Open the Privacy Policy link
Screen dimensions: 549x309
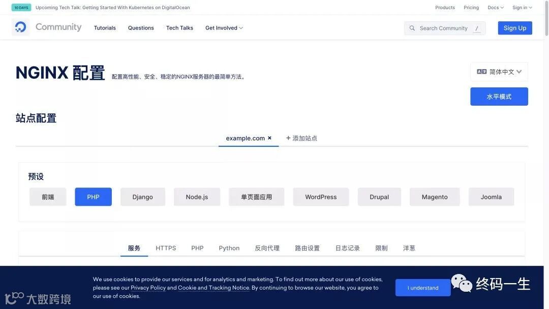tap(148, 288)
